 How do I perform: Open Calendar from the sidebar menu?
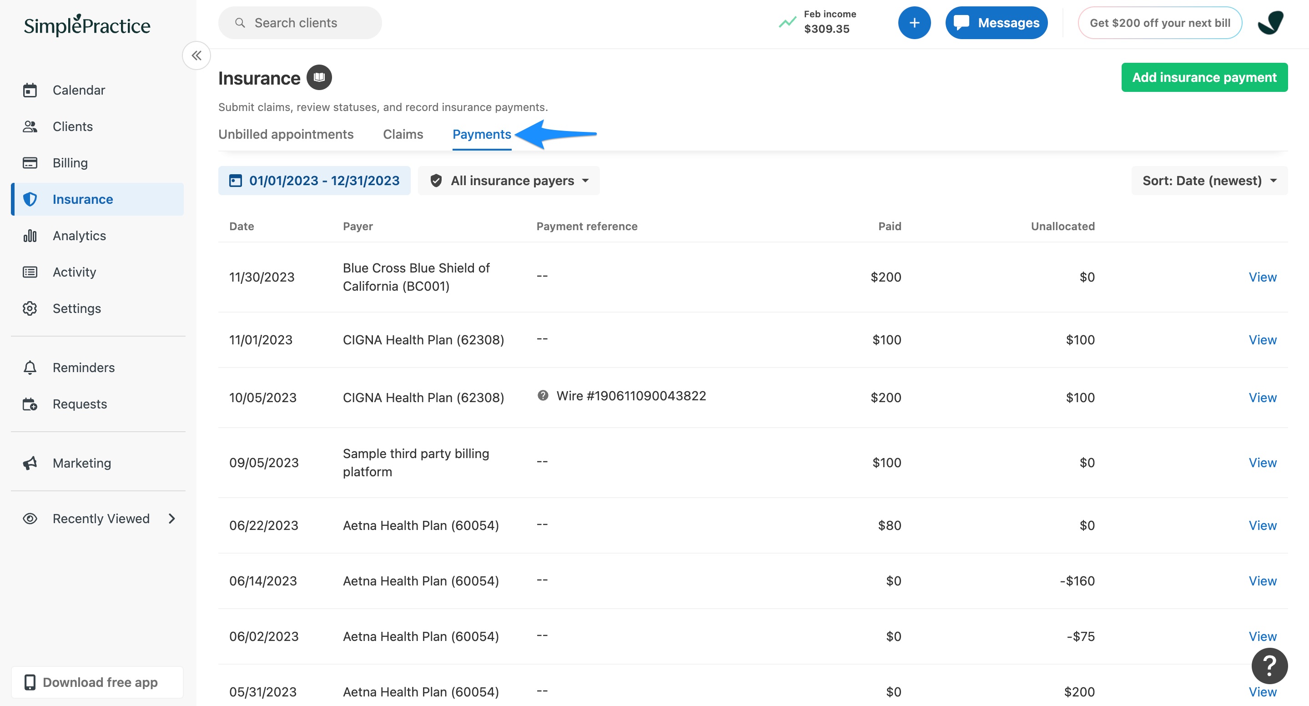click(98, 91)
